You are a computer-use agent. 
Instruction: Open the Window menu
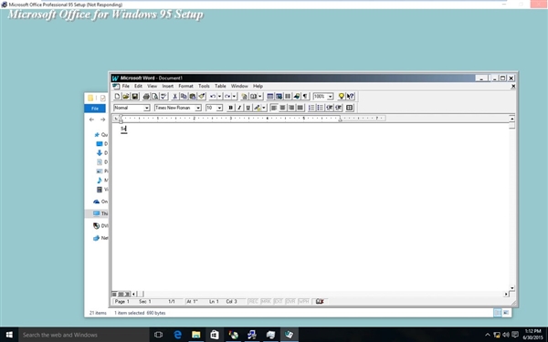(x=239, y=87)
